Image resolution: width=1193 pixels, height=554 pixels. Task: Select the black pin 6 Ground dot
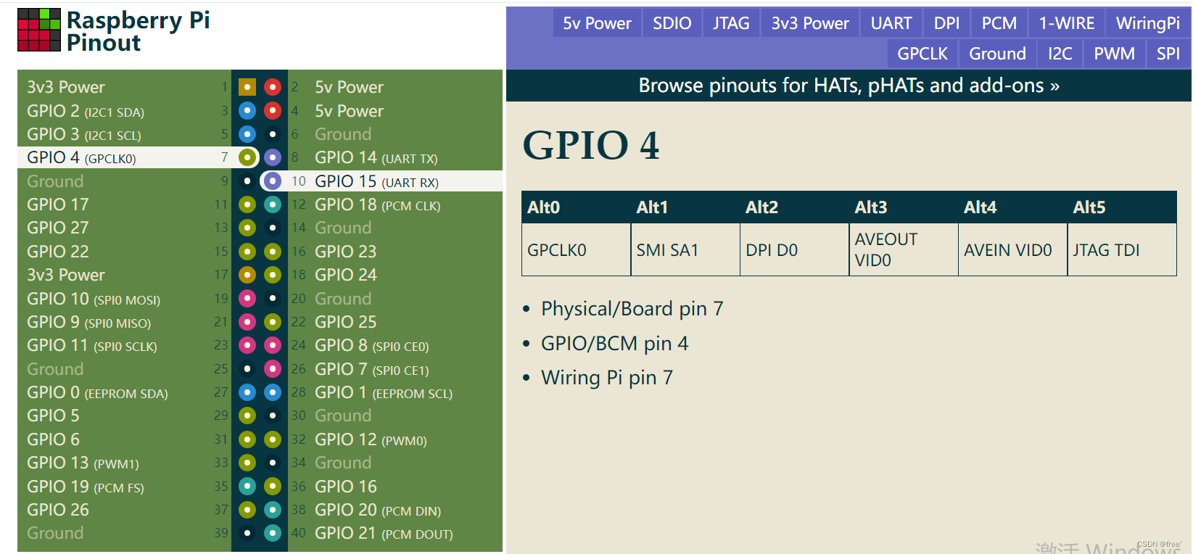pyautogui.click(x=273, y=134)
